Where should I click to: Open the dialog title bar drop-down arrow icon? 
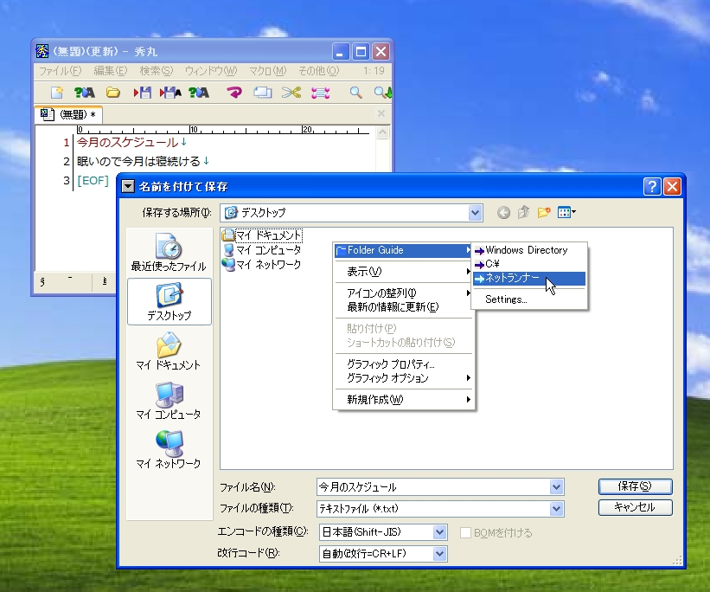point(128,186)
